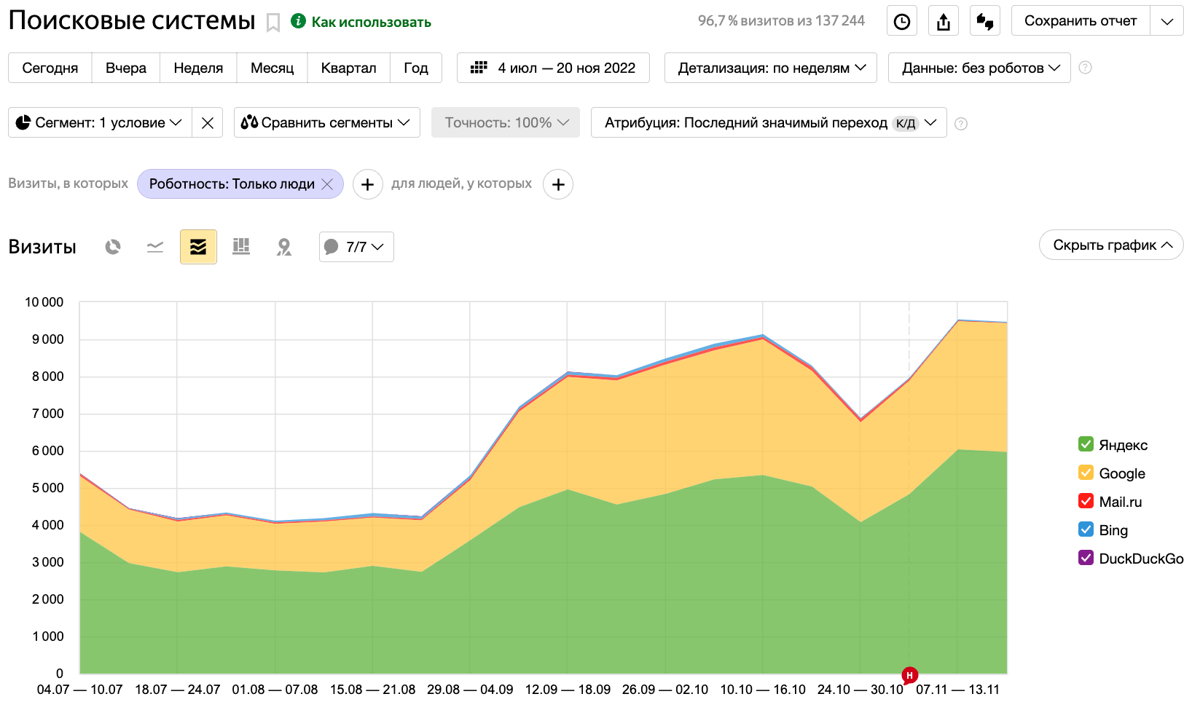Click x-axis label 12.09 — 18.09
The height and width of the screenshot is (702, 1184).
(x=568, y=689)
